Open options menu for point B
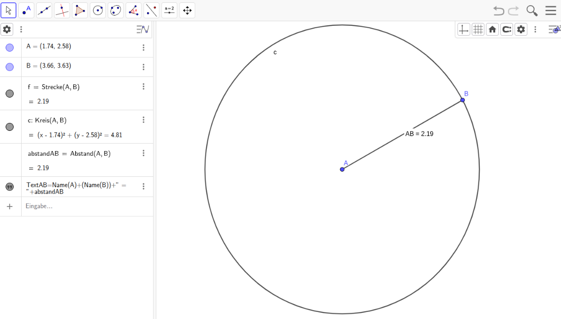This screenshot has height=319, width=561. [x=143, y=67]
